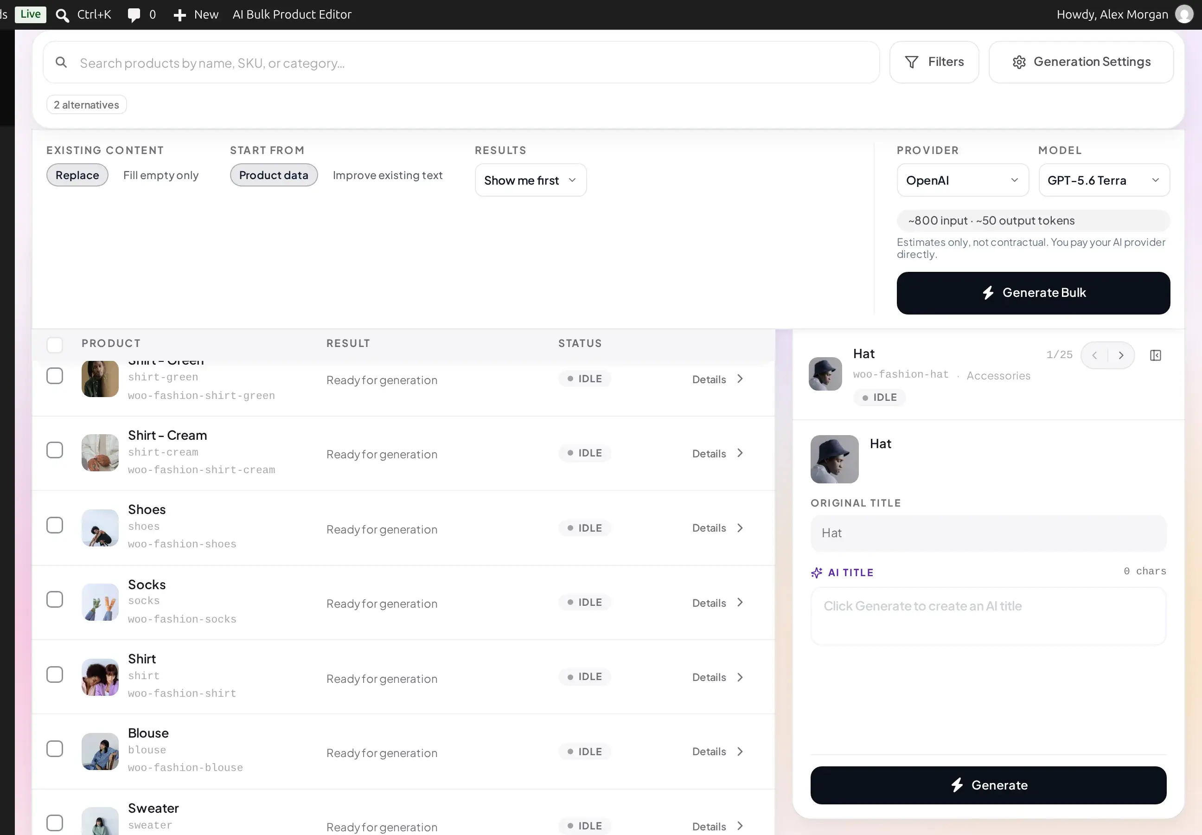The width and height of the screenshot is (1202, 835).
Task: Click the Live status badge
Action: tap(30, 14)
